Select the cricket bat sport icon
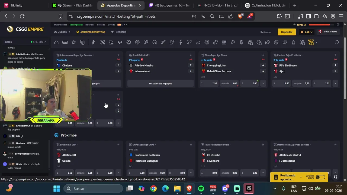Image resolution: width=347 pixels, height=195 pixels. [189, 42]
